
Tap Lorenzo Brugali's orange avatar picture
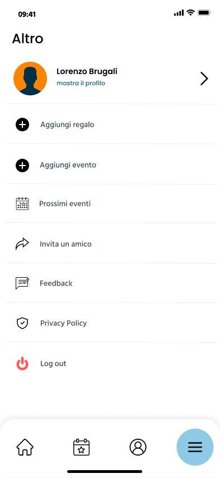(x=30, y=79)
